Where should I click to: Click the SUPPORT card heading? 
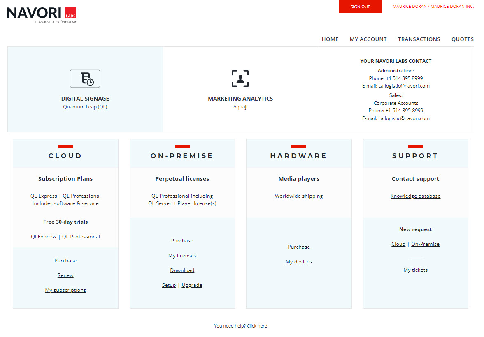click(x=415, y=156)
